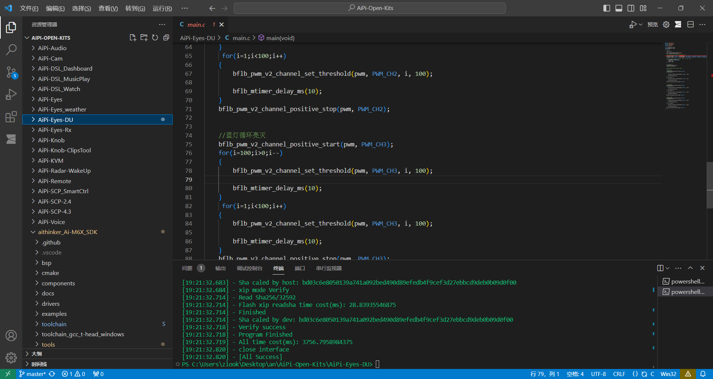
Task: Split terminal using panel icon
Action: tap(660, 268)
